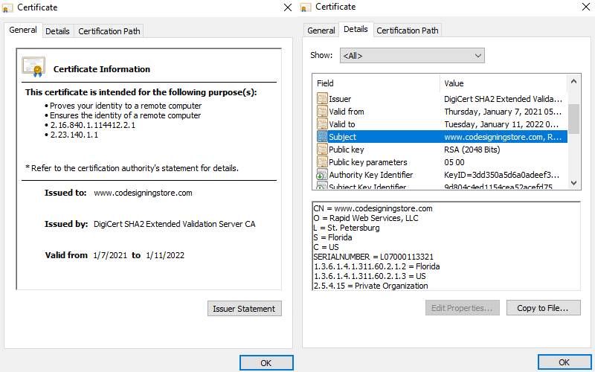Click the certificate ribbon icon in Certificate Information
The image size is (595, 372).
pyautogui.click(x=33, y=67)
